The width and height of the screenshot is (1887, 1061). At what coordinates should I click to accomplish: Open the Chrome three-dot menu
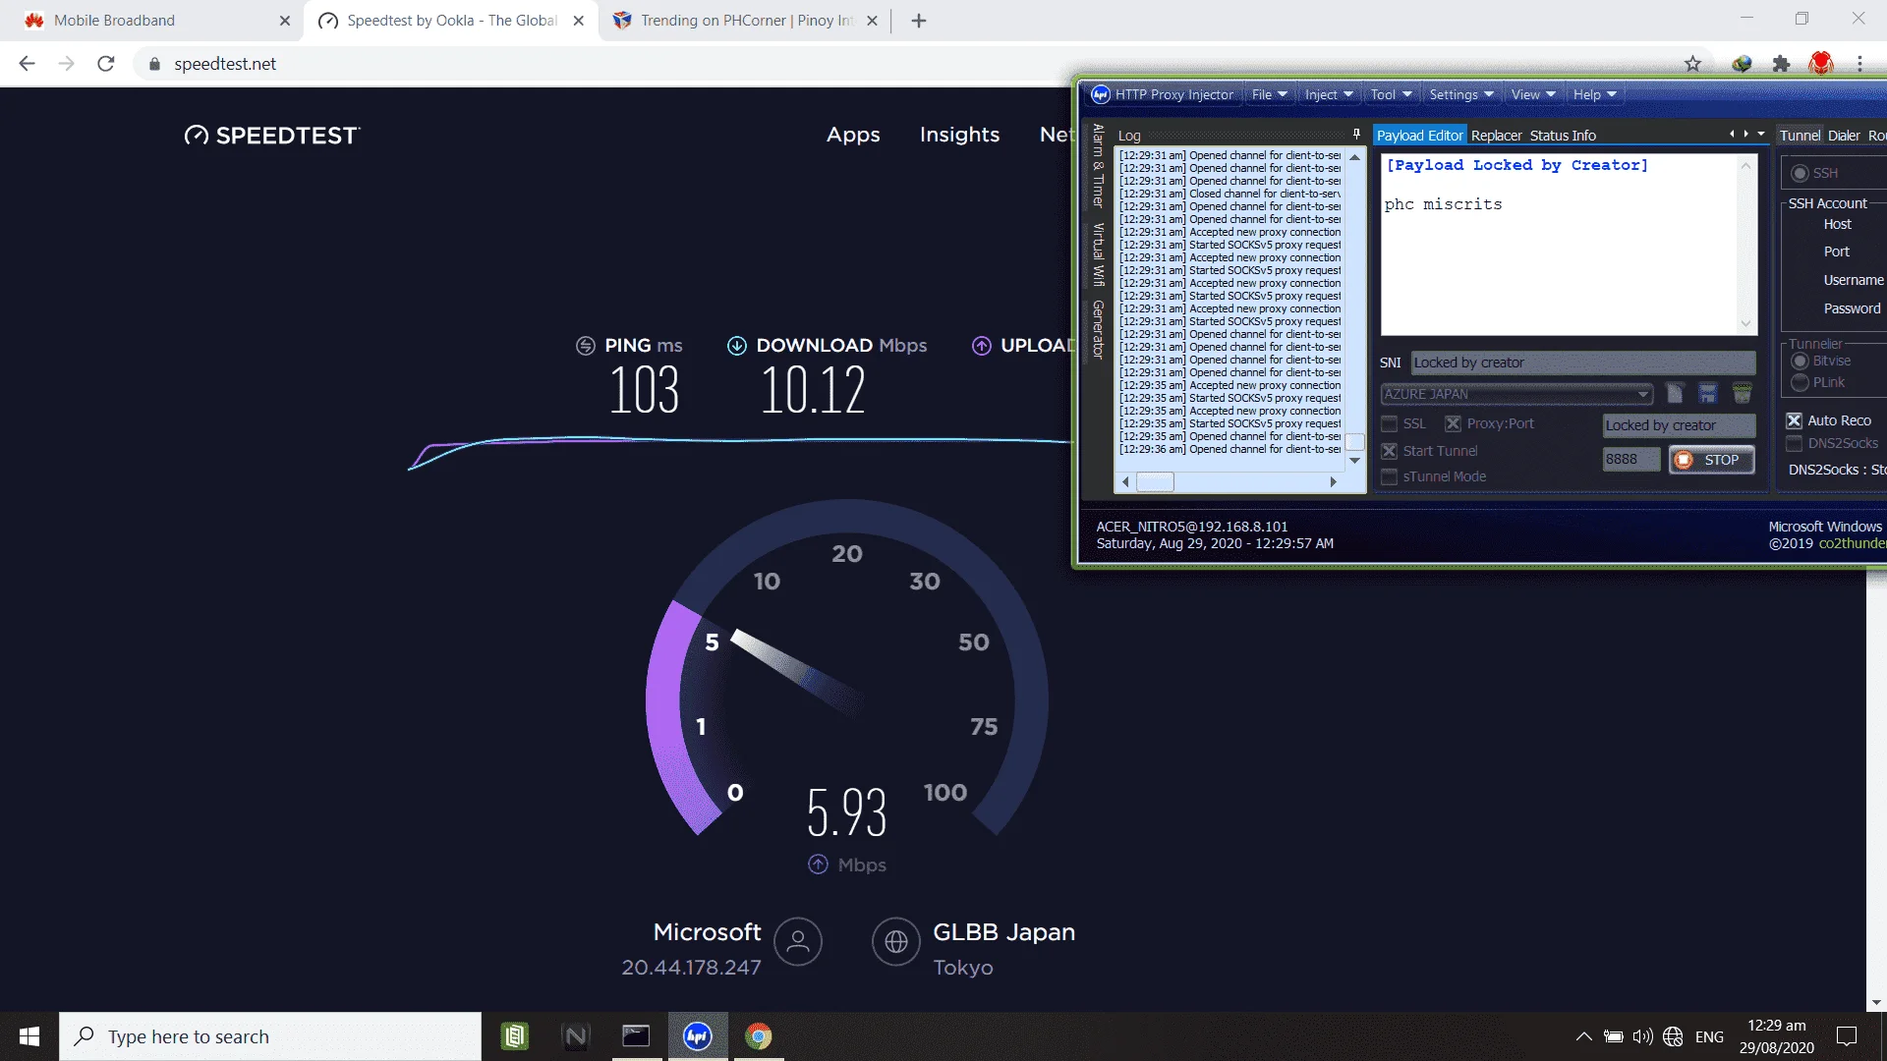click(1859, 64)
